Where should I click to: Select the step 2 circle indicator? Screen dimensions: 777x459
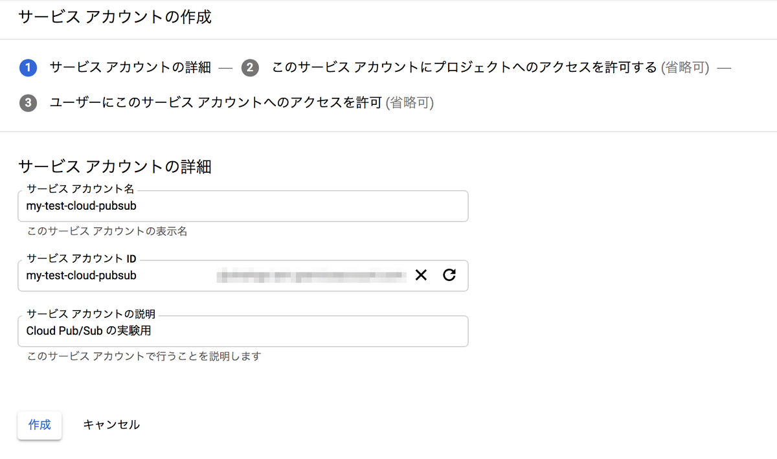click(250, 67)
